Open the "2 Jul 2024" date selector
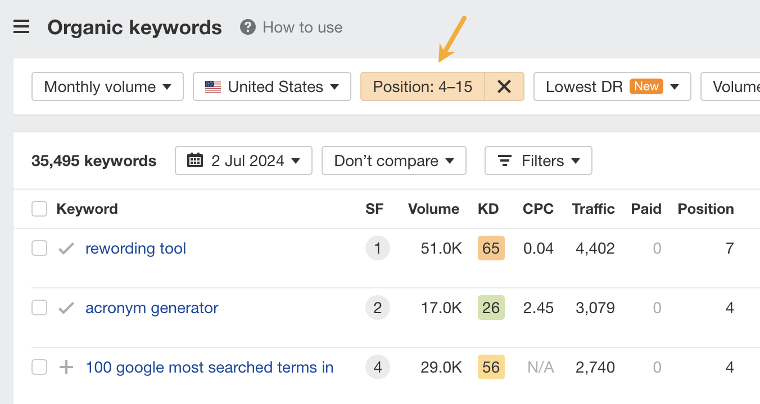The height and width of the screenshot is (404, 760). pos(243,160)
